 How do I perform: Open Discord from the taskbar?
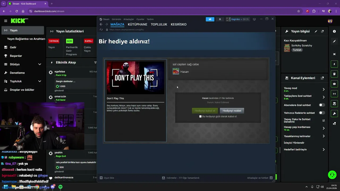53,187
